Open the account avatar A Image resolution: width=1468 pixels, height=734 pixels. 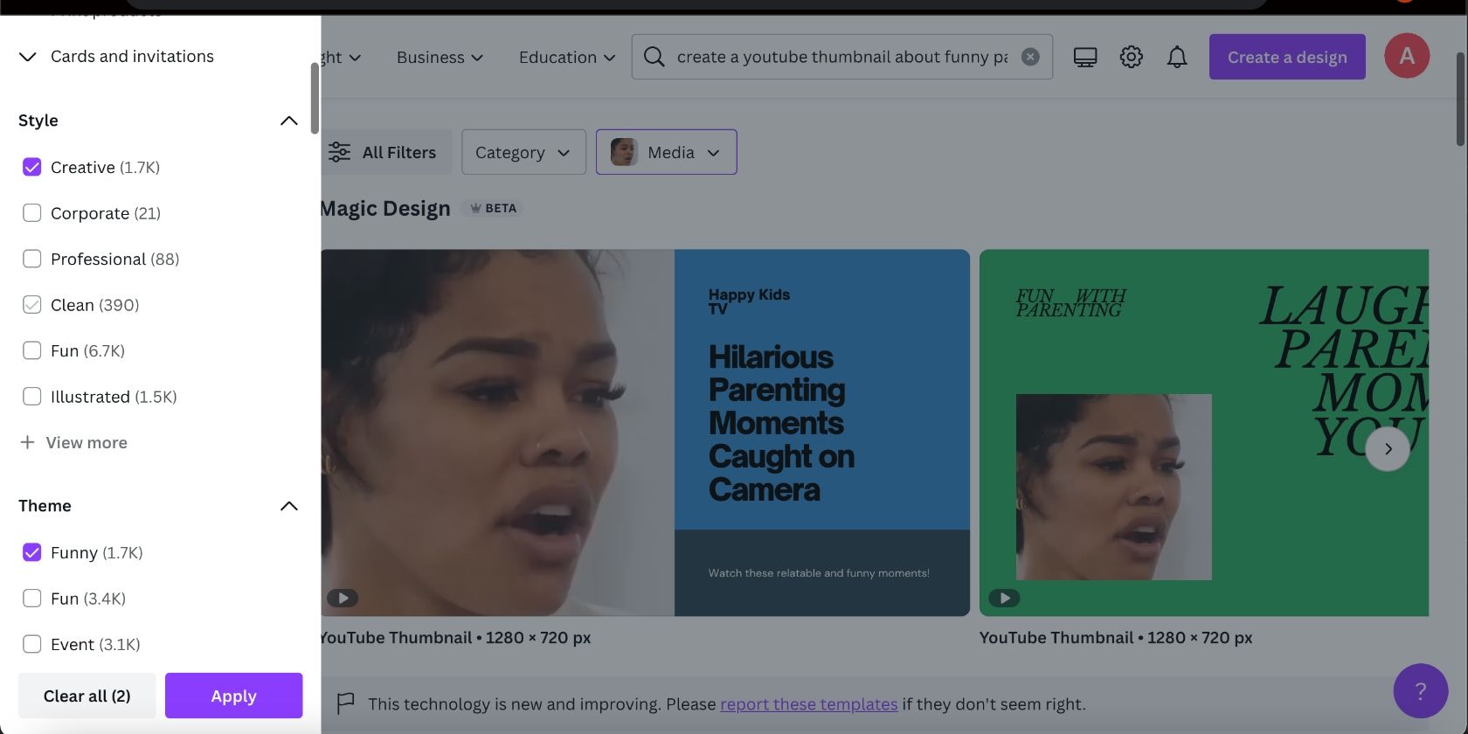(x=1407, y=56)
